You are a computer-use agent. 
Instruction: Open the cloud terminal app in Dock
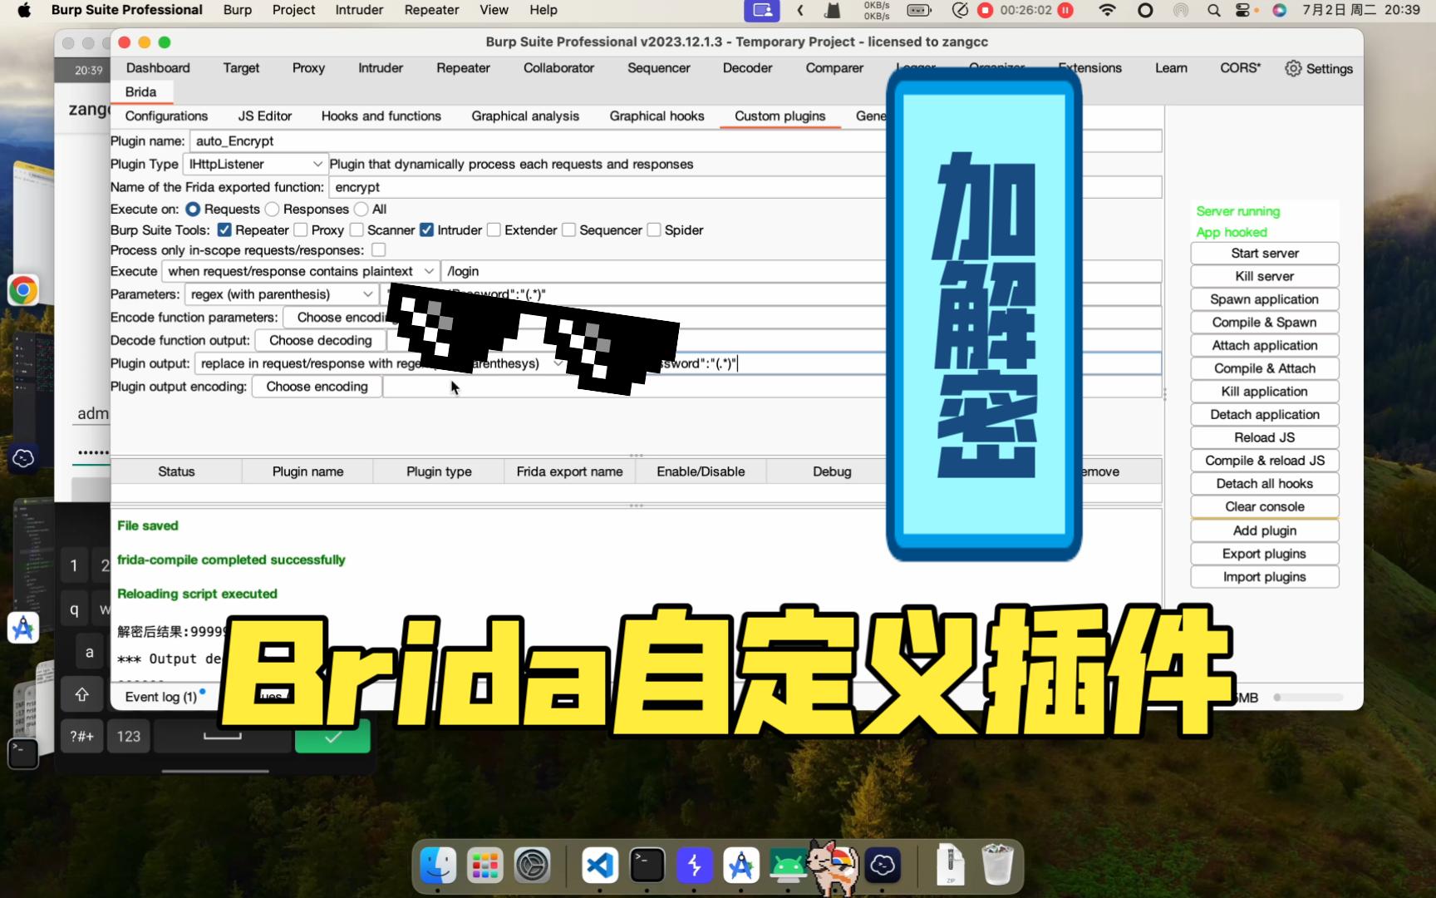click(883, 866)
